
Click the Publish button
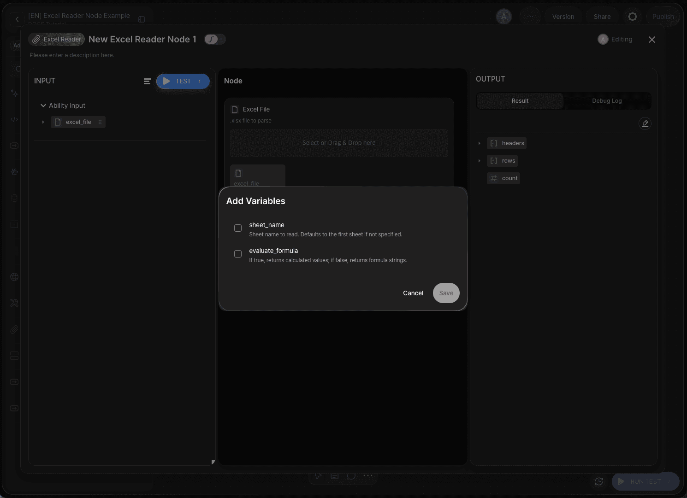click(663, 17)
